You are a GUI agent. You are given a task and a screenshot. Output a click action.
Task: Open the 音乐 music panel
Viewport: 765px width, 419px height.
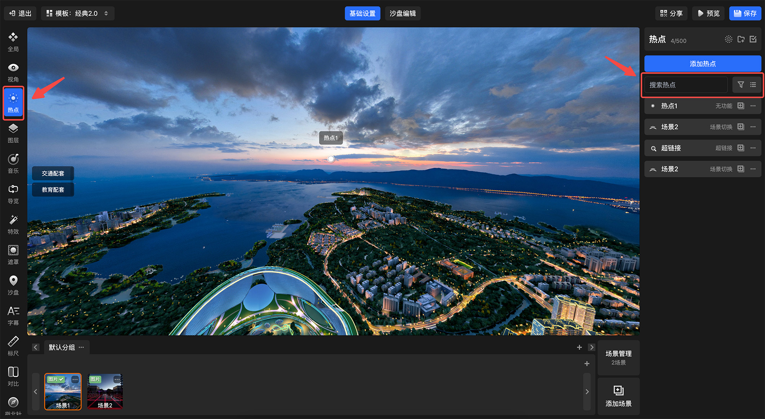coord(13,163)
